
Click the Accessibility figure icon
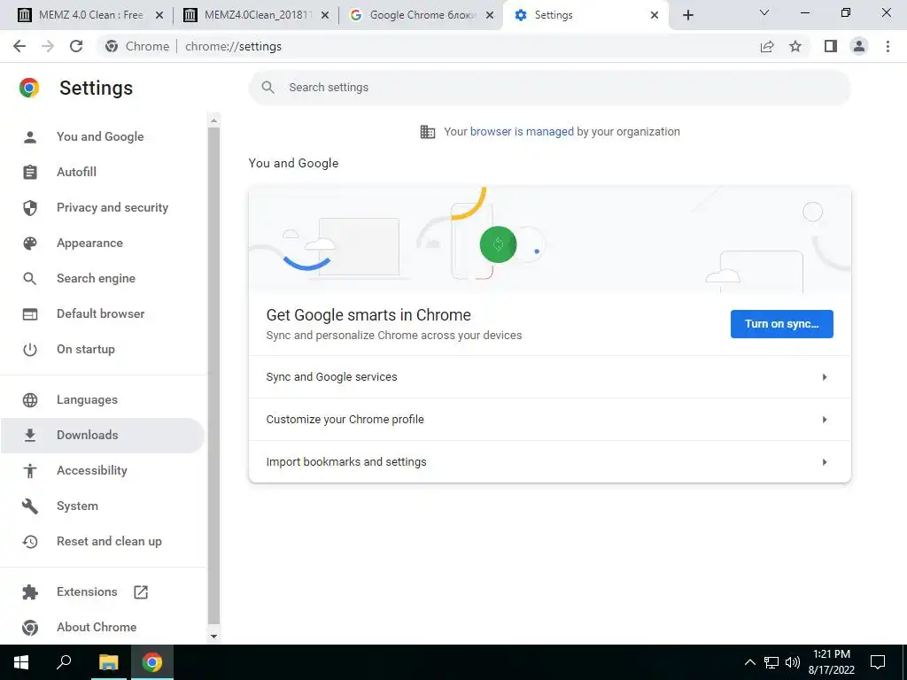30,471
